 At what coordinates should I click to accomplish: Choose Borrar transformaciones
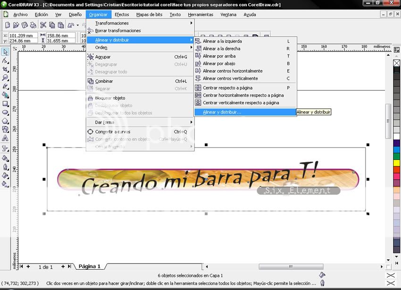[x=140, y=31]
